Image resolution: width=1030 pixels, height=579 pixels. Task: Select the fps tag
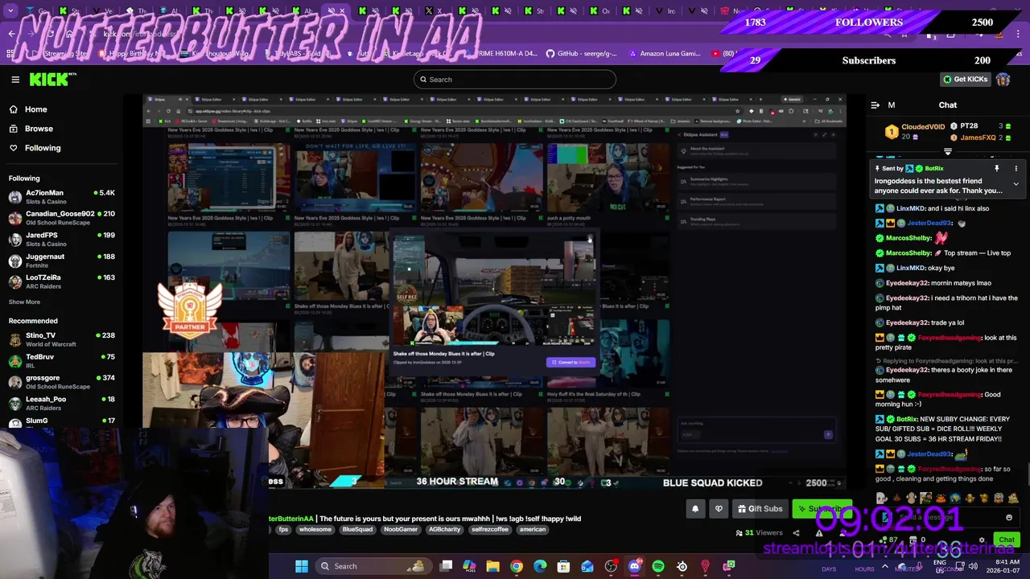click(x=282, y=530)
